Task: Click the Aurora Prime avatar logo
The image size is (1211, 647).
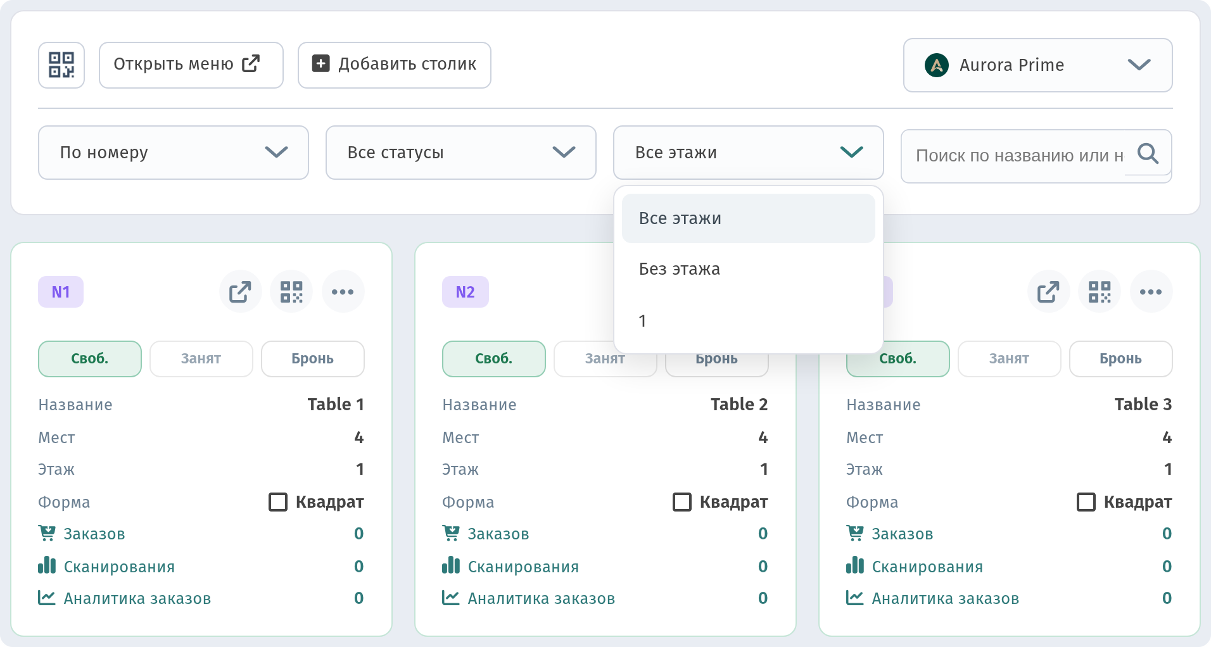Action: (x=937, y=65)
